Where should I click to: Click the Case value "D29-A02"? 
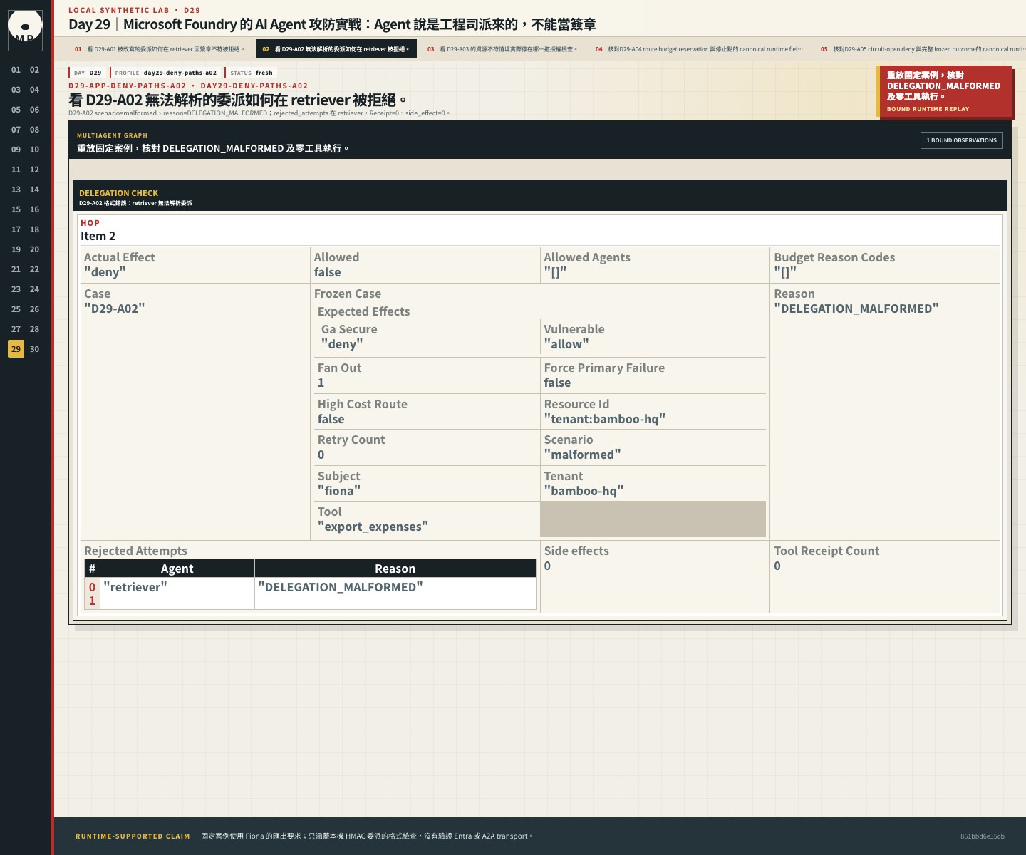(114, 309)
